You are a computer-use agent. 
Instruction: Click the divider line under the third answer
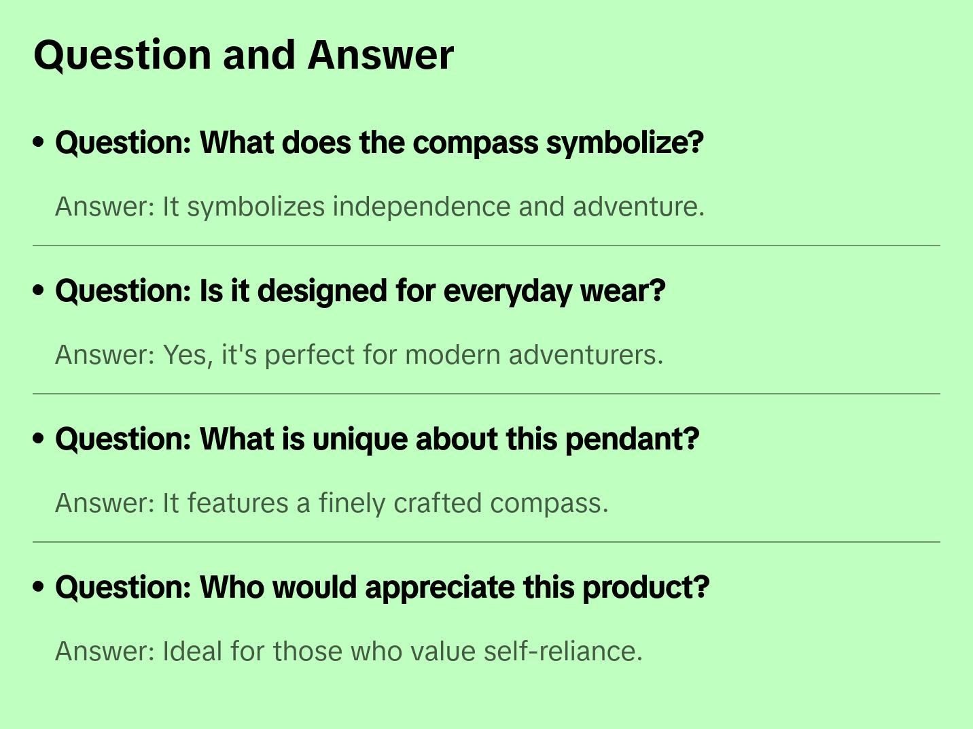486,542
